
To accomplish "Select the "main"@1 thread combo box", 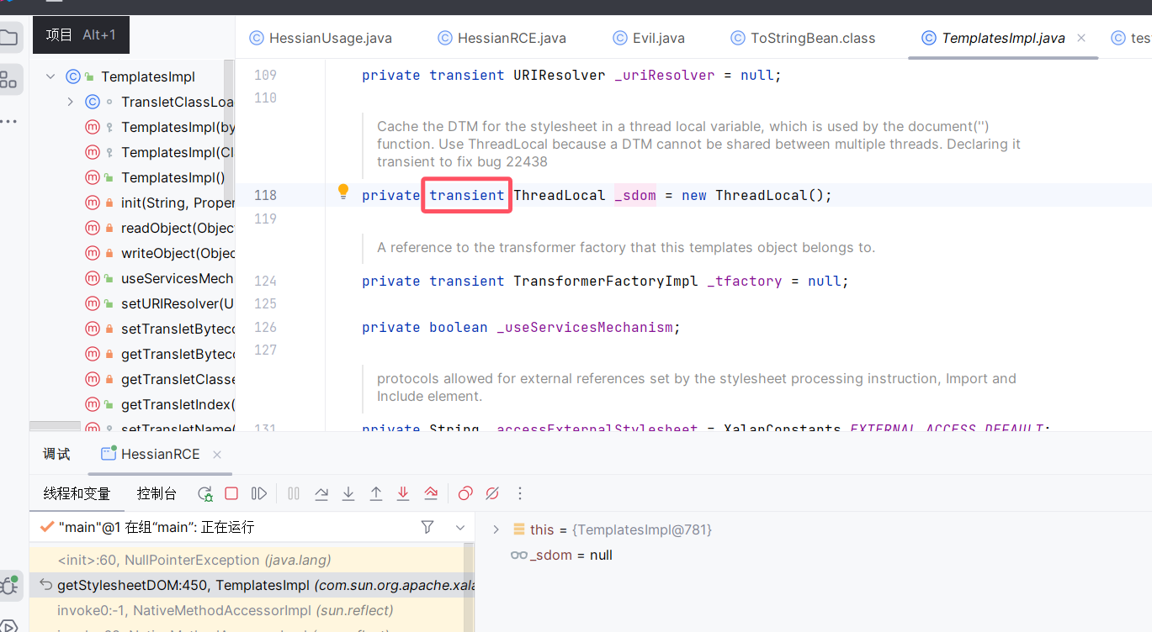I will 251,527.
